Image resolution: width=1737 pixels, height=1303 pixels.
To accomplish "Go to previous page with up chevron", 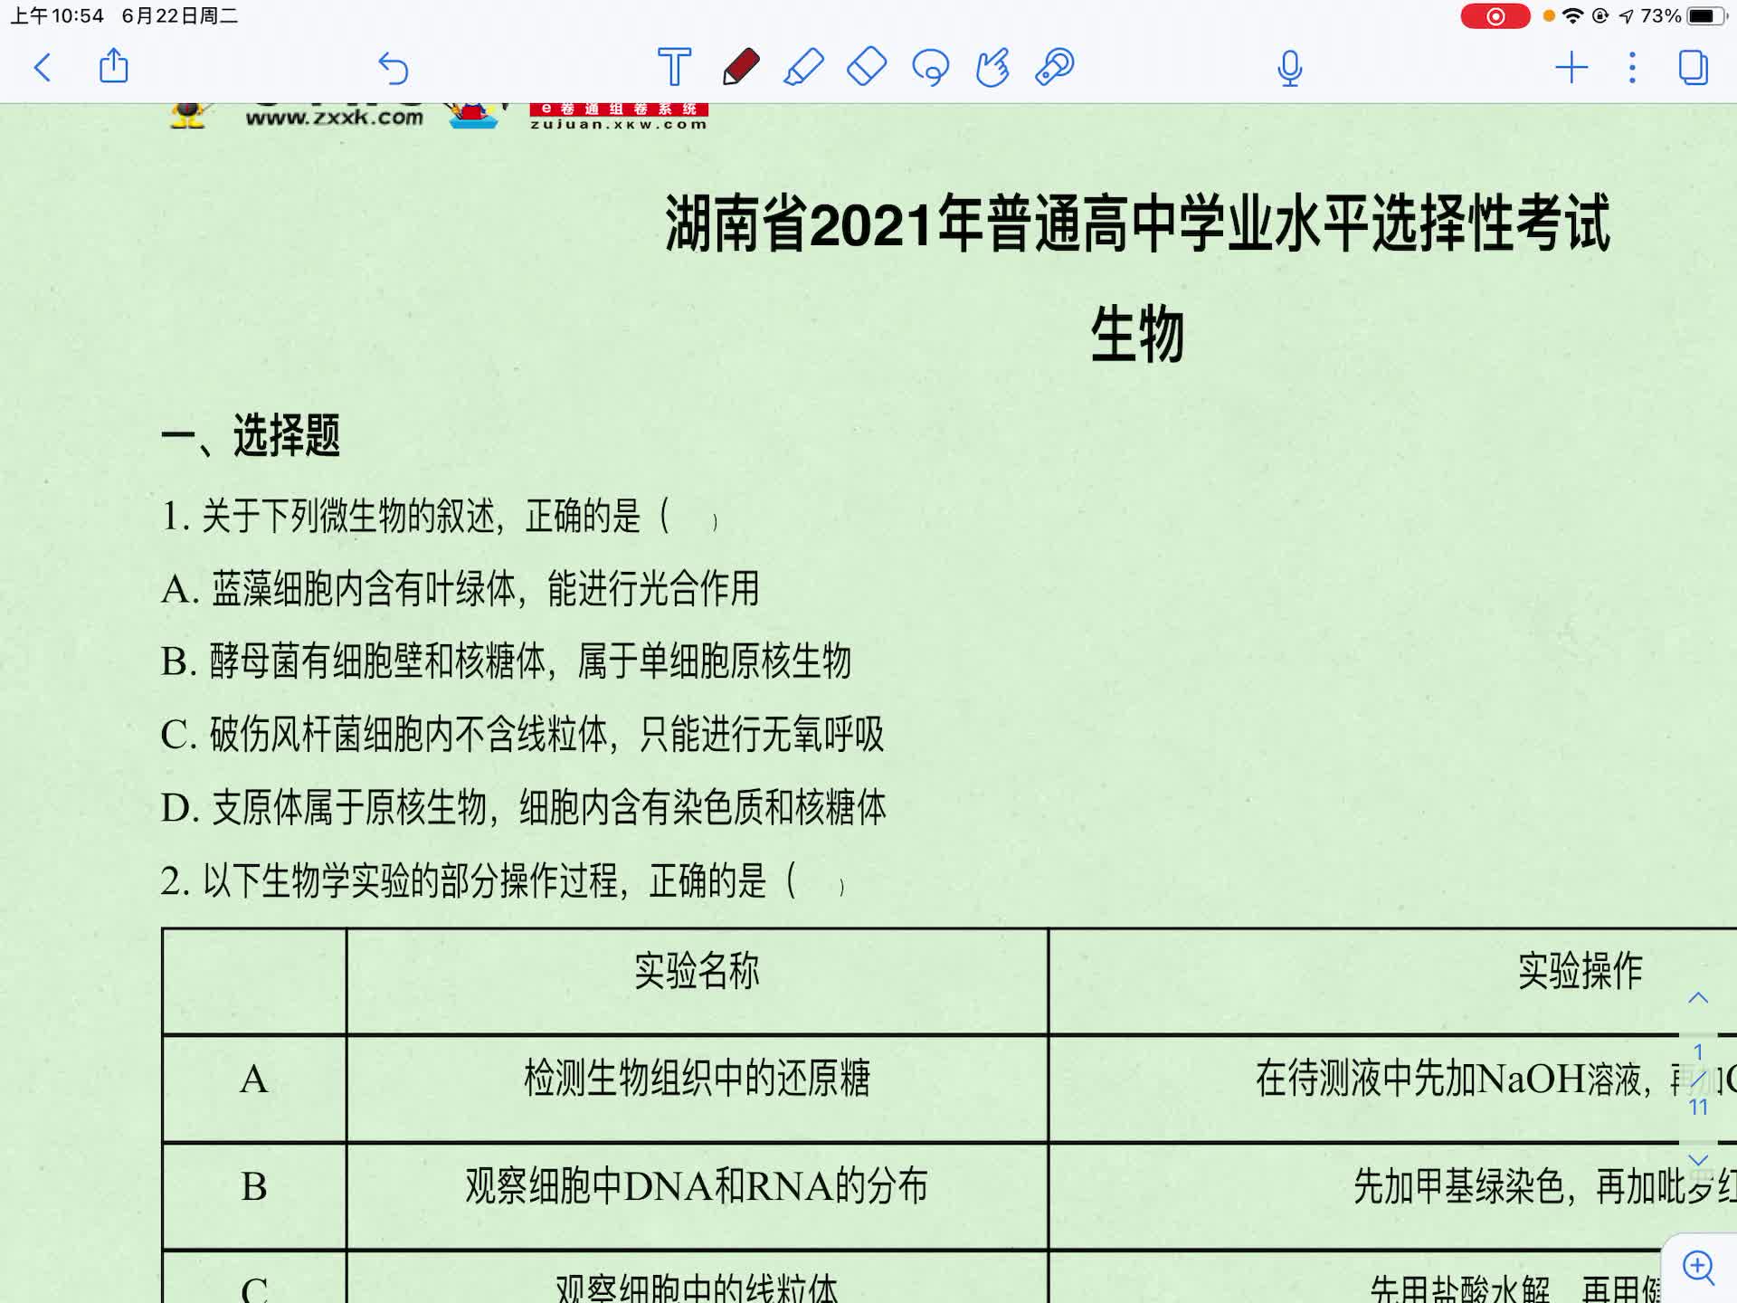I will pos(1698,998).
